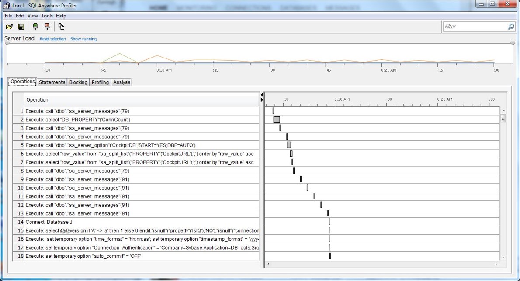
Task: Switch to the Blocking tab
Action: coord(78,82)
